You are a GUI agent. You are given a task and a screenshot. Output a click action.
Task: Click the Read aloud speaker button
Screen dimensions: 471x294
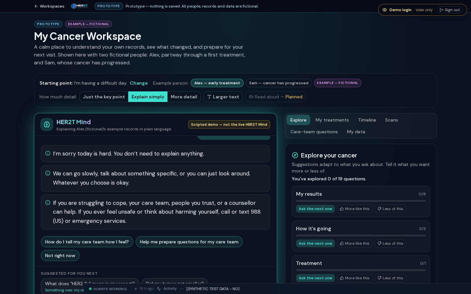276,97
